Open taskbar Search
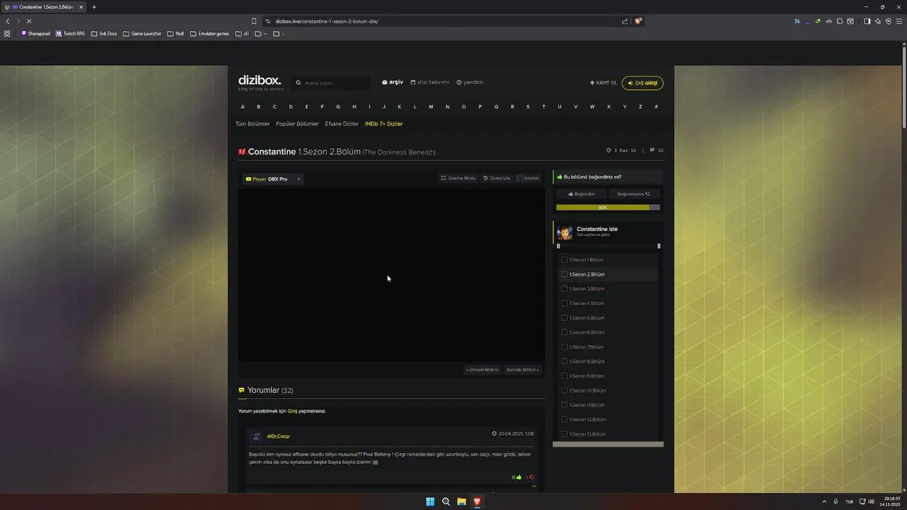 click(446, 501)
